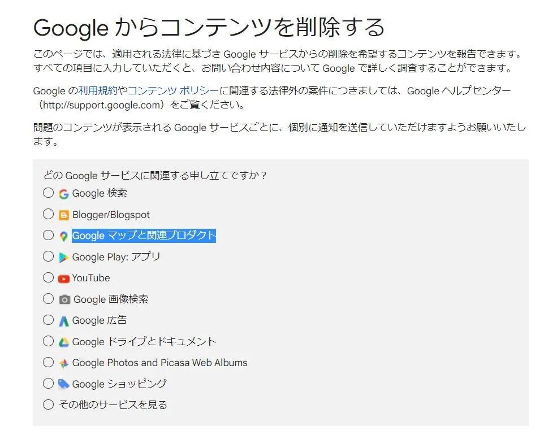
Task: Click the Google Ads logo icon
Action: pyautogui.click(x=64, y=321)
